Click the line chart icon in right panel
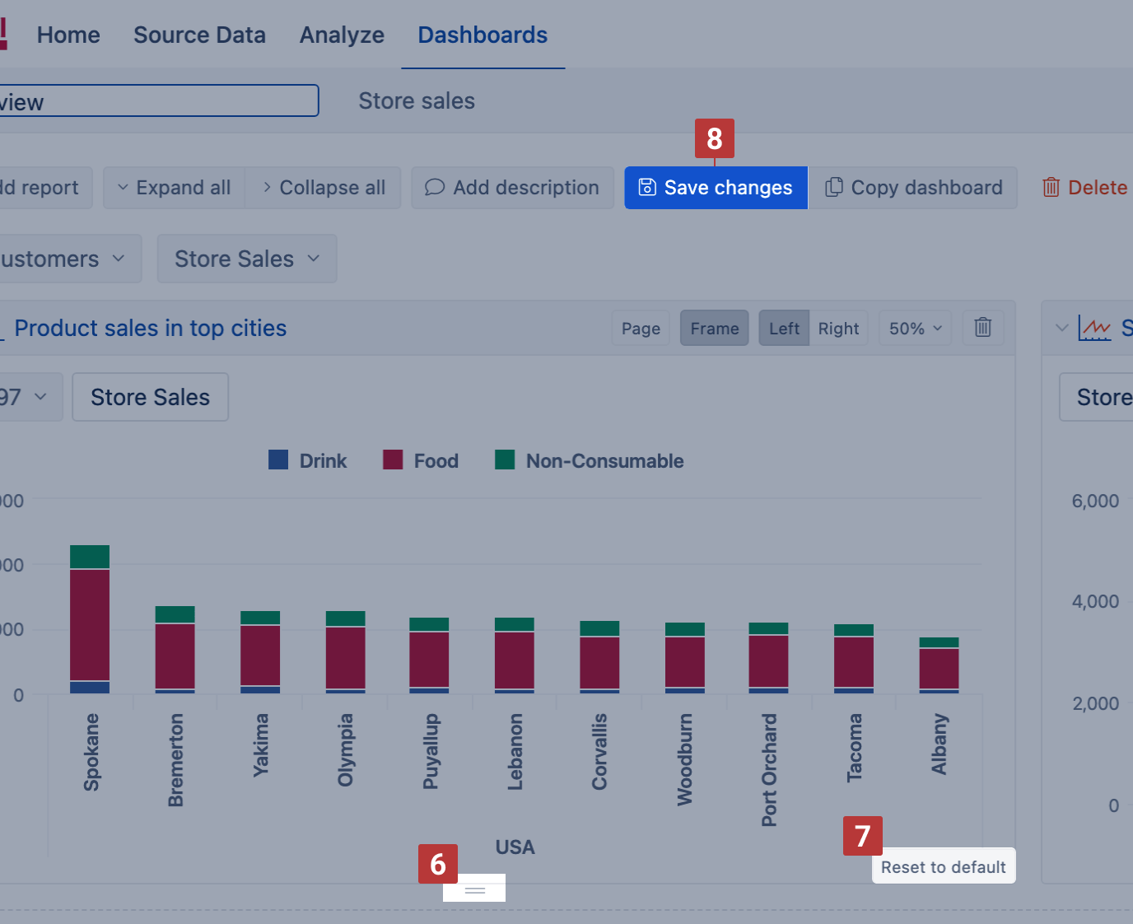Screen dimensions: 1133x924 click(1094, 329)
